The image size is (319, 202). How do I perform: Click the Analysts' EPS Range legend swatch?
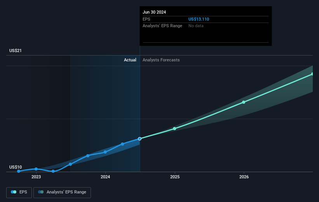tap(41, 192)
